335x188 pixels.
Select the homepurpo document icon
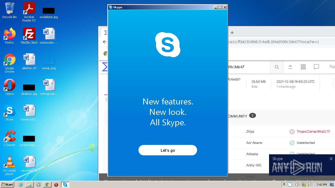coord(29,113)
